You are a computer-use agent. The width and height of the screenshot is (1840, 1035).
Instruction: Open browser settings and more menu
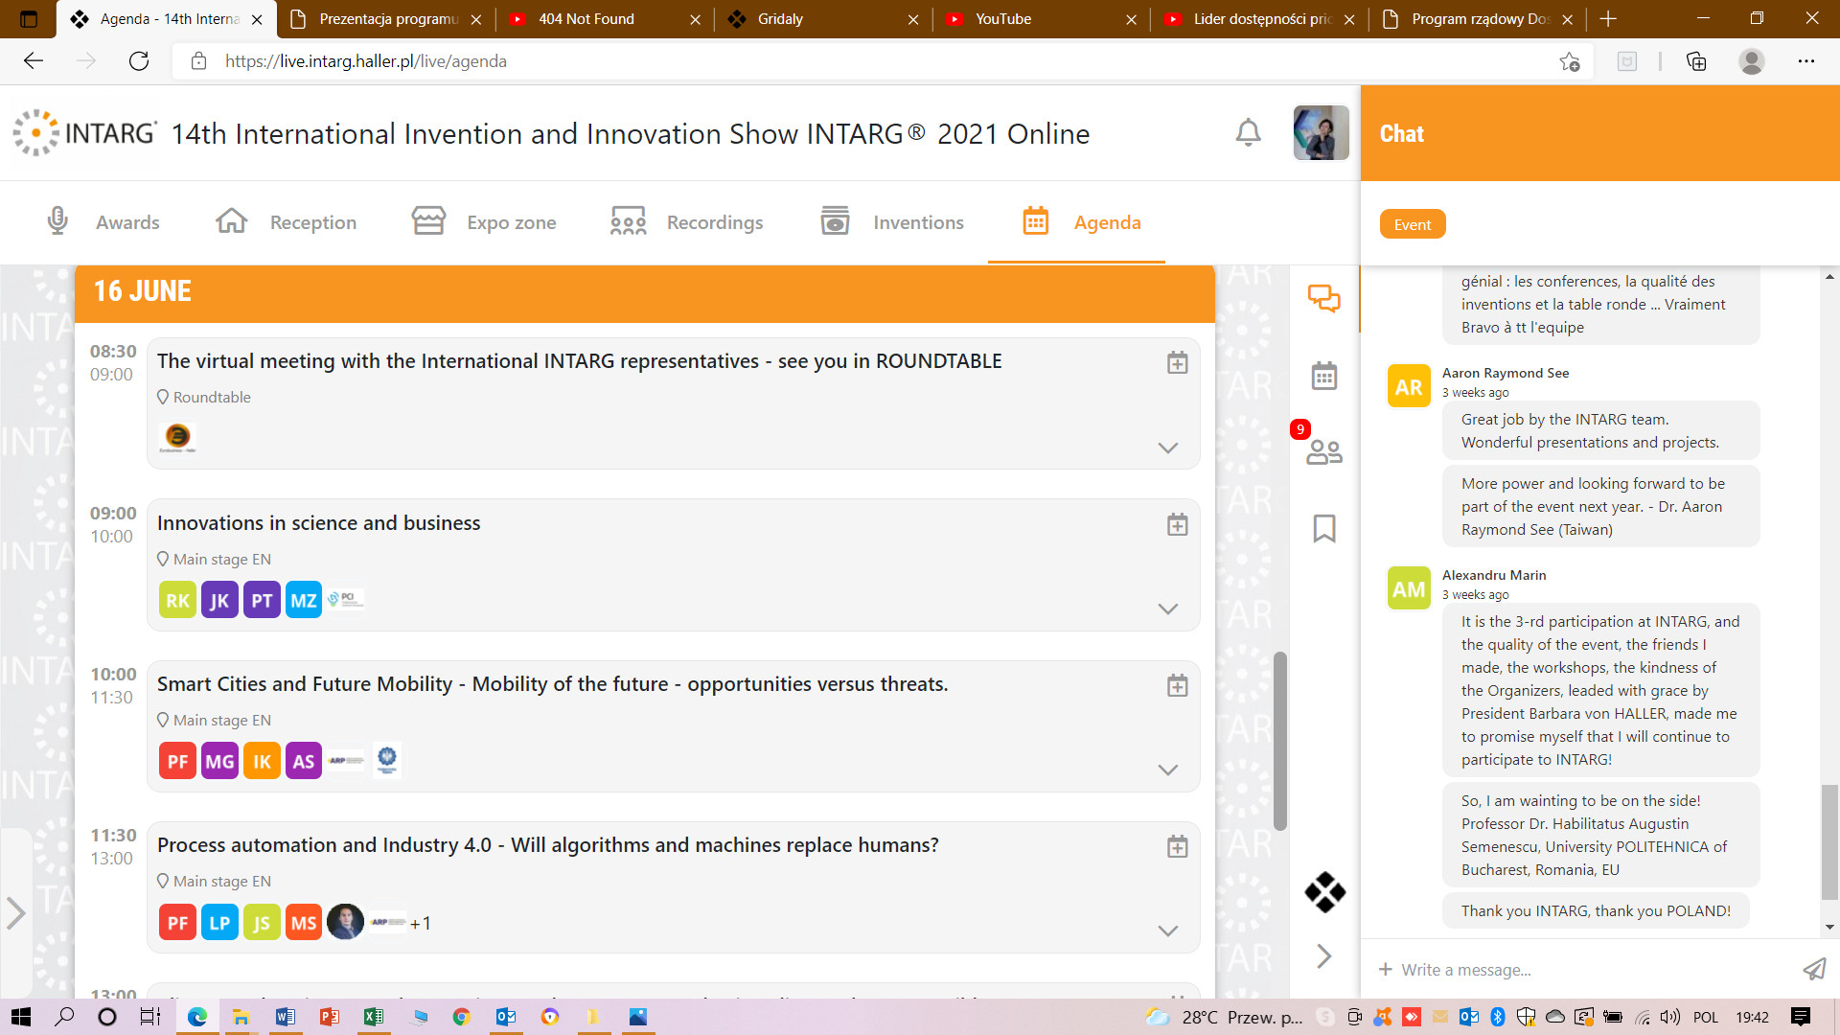pyautogui.click(x=1805, y=61)
